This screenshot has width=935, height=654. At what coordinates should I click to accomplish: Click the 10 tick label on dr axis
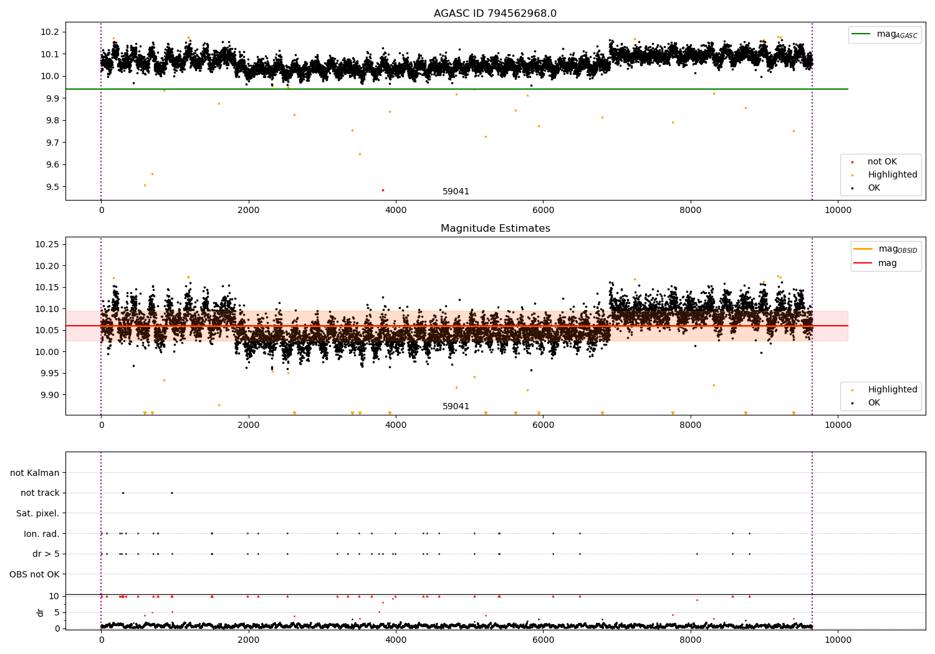(54, 596)
